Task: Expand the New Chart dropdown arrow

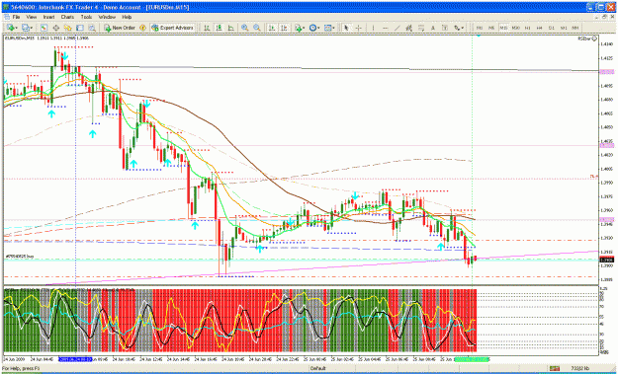Action: pyautogui.click(x=16, y=28)
